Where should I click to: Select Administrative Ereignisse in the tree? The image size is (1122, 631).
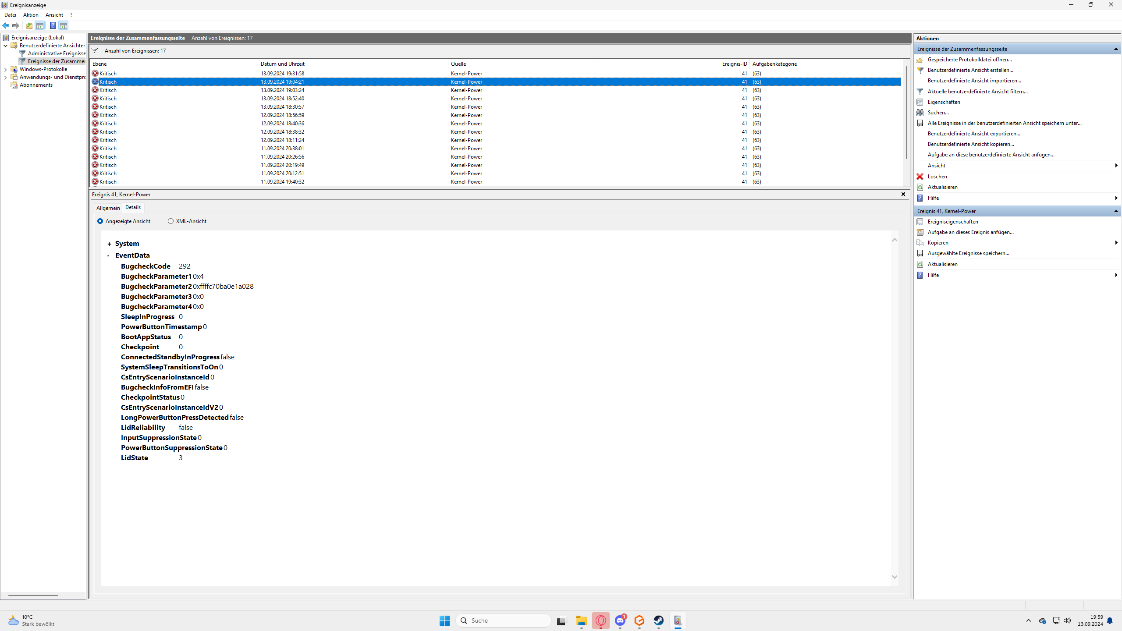57,53
